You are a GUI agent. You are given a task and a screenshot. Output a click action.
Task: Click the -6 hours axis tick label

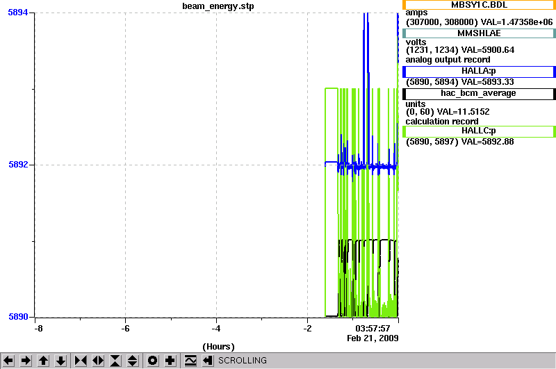click(125, 329)
